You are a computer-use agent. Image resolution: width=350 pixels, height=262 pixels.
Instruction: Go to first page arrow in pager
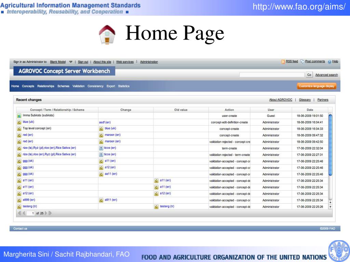19,213
